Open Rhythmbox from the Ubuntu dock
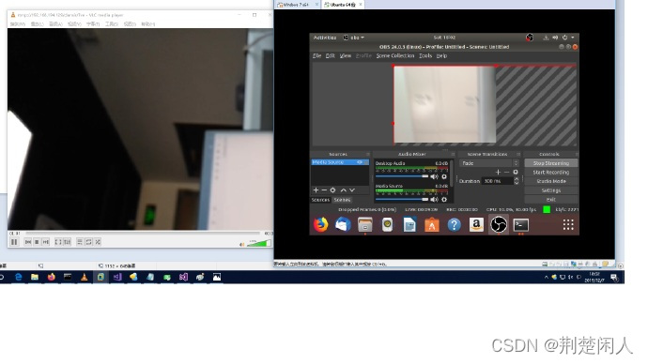Viewport: 648px width, 364px height. pyautogui.click(x=387, y=225)
